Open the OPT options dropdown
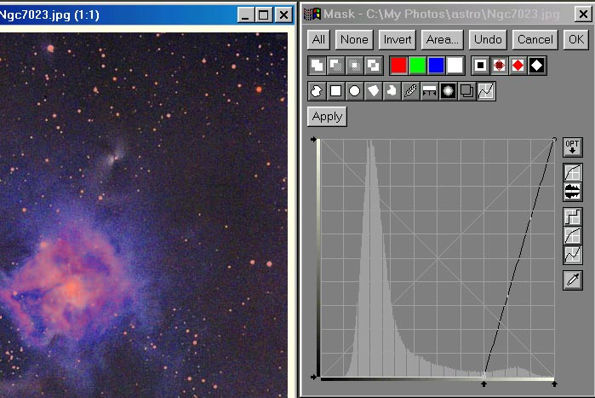 click(573, 147)
